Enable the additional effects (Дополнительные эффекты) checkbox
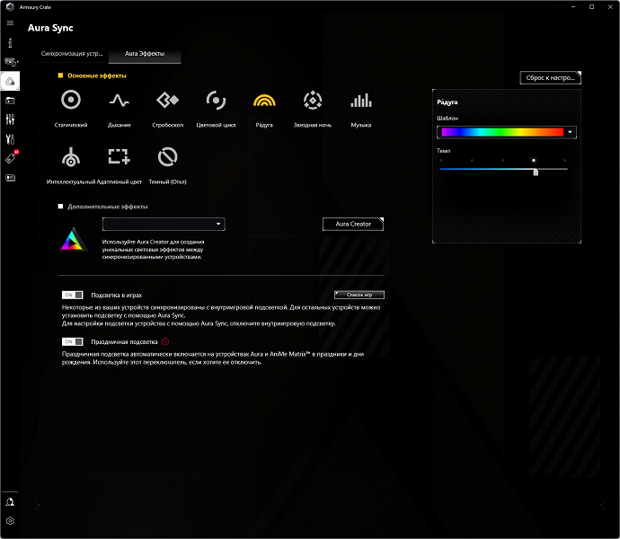Image resolution: width=620 pixels, height=539 pixels. coord(60,207)
